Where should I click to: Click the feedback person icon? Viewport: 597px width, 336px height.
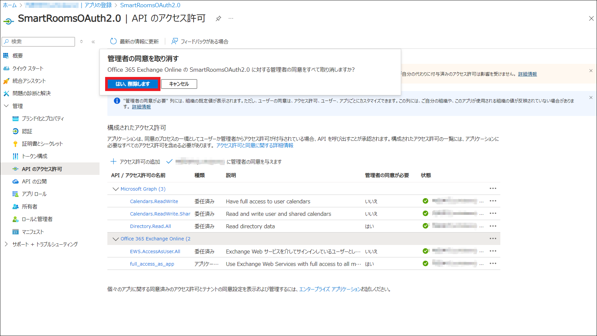coord(175,41)
